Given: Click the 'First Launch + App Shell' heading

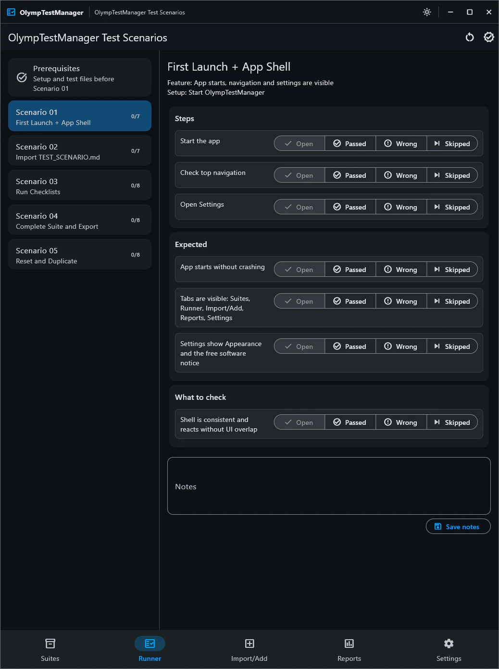Looking at the screenshot, I should [x=229, y=67].
